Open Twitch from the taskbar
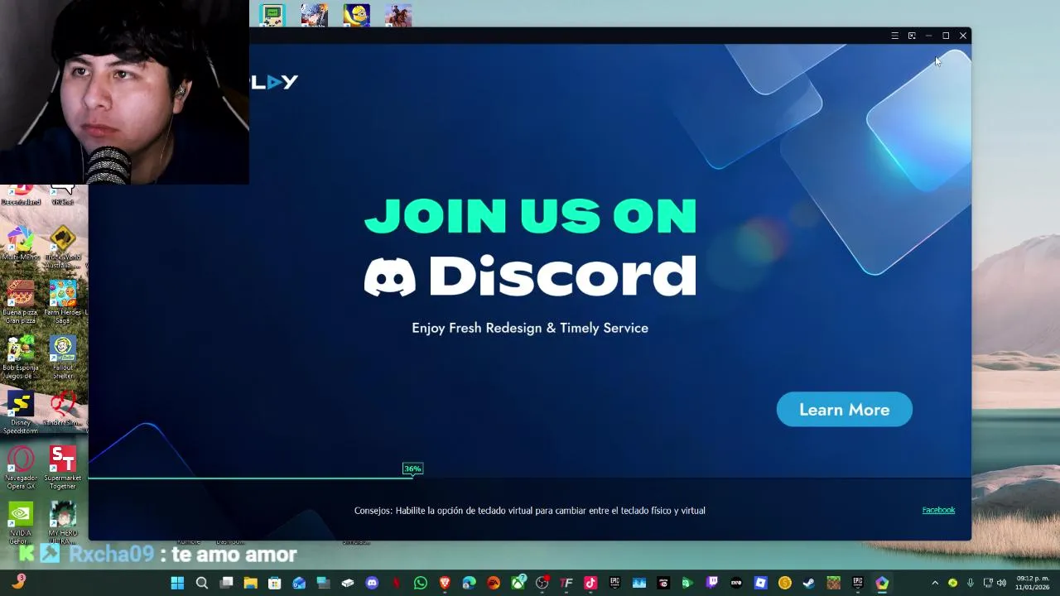The height and width of the screenshot is (596, 1060). (712, 583)
